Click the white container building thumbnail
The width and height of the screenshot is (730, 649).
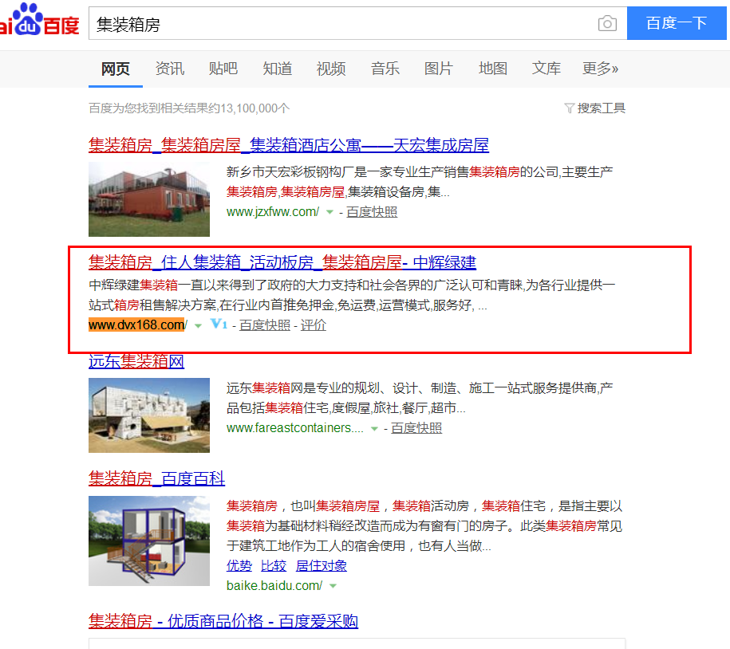(x=149, y=415)
